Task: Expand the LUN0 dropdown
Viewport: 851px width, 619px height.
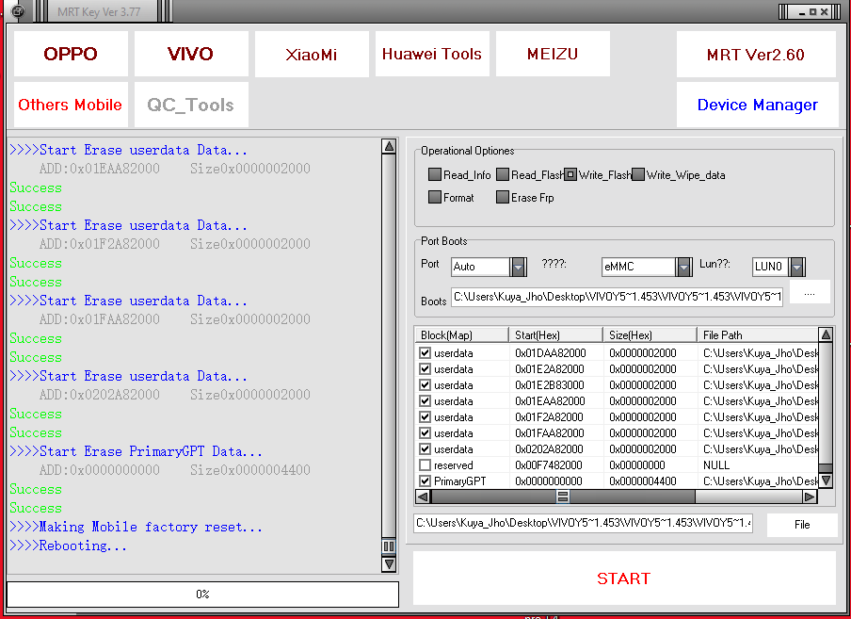Action: pyautogui.click(x=796, y=267)
